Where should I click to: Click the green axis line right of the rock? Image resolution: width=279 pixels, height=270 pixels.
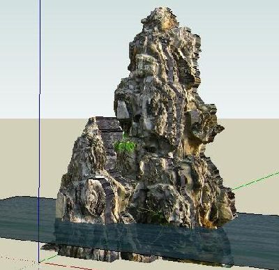[x=255, y=181]
